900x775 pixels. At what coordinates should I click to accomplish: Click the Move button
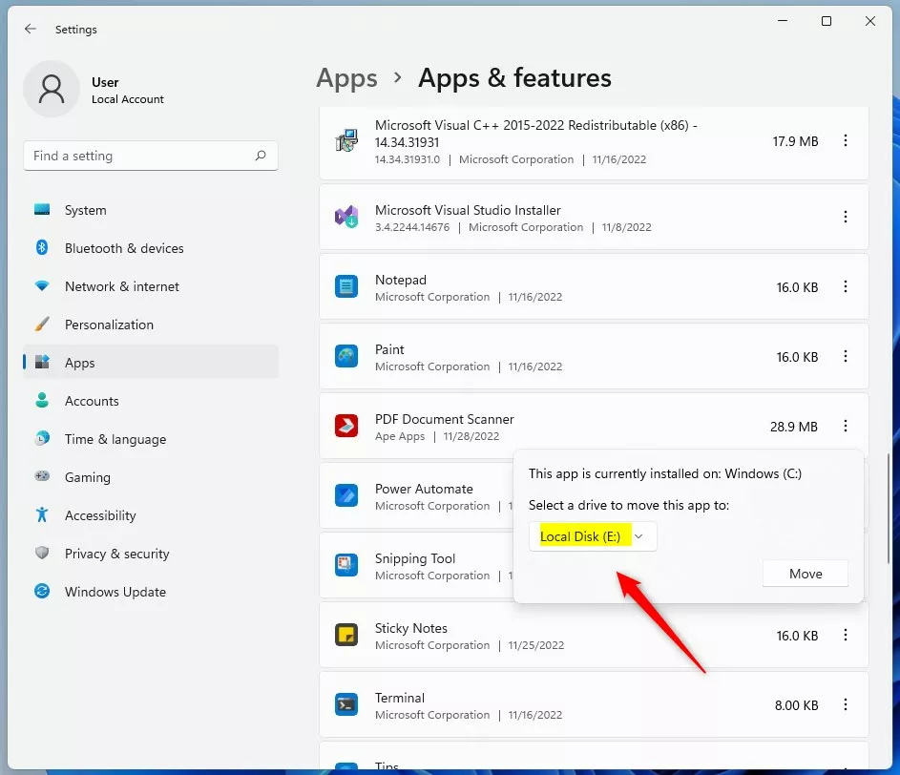tap(806, 574)
